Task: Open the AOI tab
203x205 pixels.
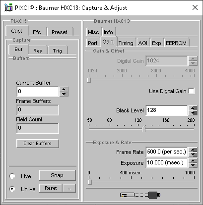Action: pyautogui.click(x=143, y=43)
